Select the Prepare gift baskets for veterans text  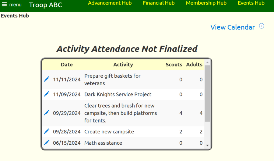112,79
